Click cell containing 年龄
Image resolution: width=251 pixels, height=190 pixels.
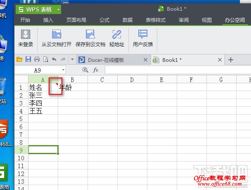coord(73,87)
